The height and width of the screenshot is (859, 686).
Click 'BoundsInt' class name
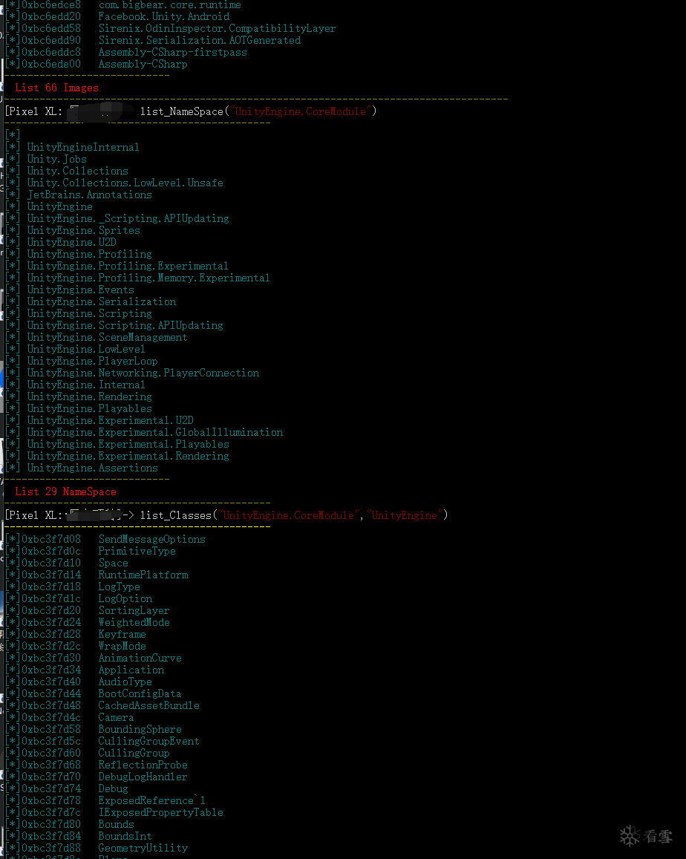125,836
